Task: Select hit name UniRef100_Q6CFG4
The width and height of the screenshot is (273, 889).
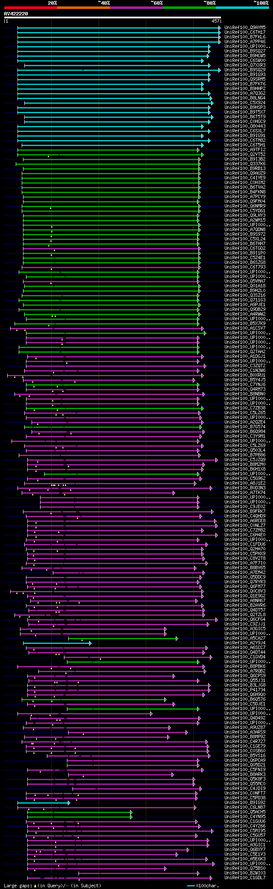Action: tap(245, 619)
